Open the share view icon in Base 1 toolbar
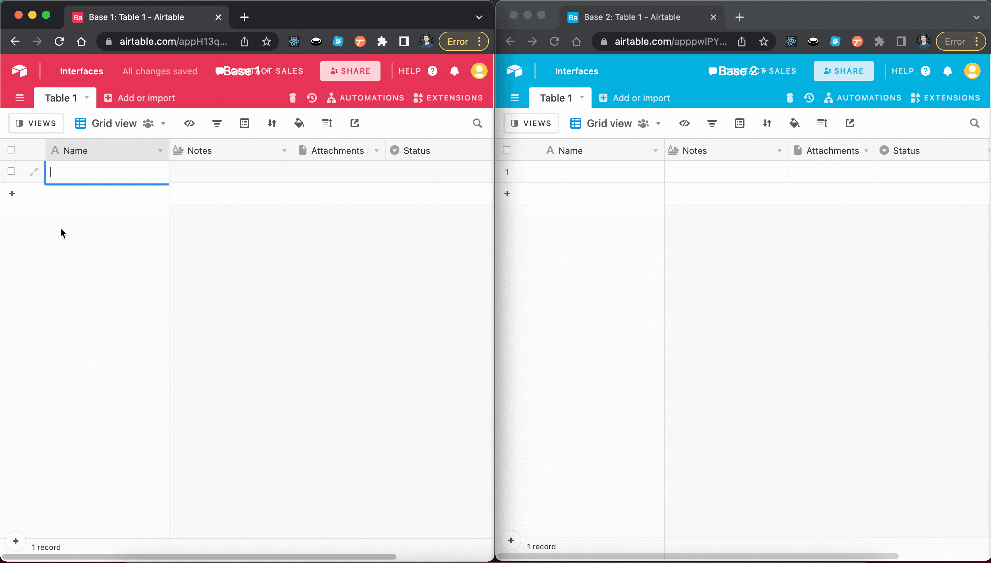The height and width of the screenshot is (563, 991). 355,123
